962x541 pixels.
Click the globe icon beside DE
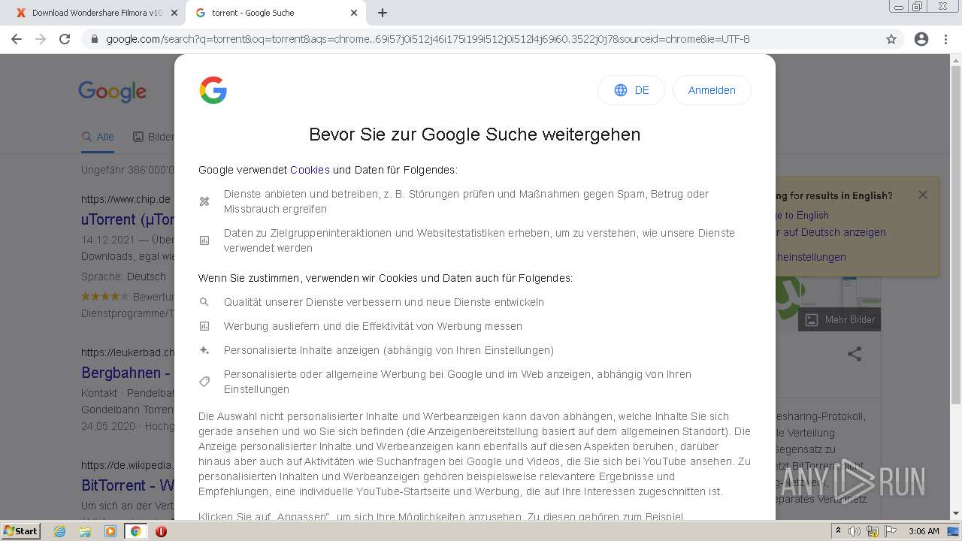point(621,90)
